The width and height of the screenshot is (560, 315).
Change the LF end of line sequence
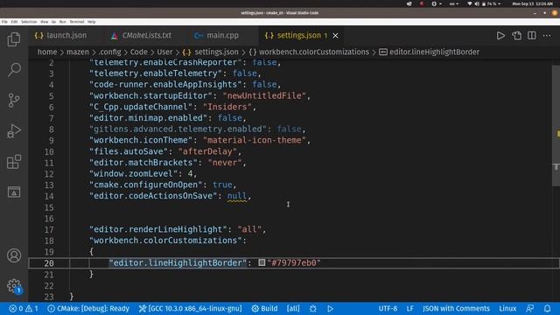pos(410,309)
